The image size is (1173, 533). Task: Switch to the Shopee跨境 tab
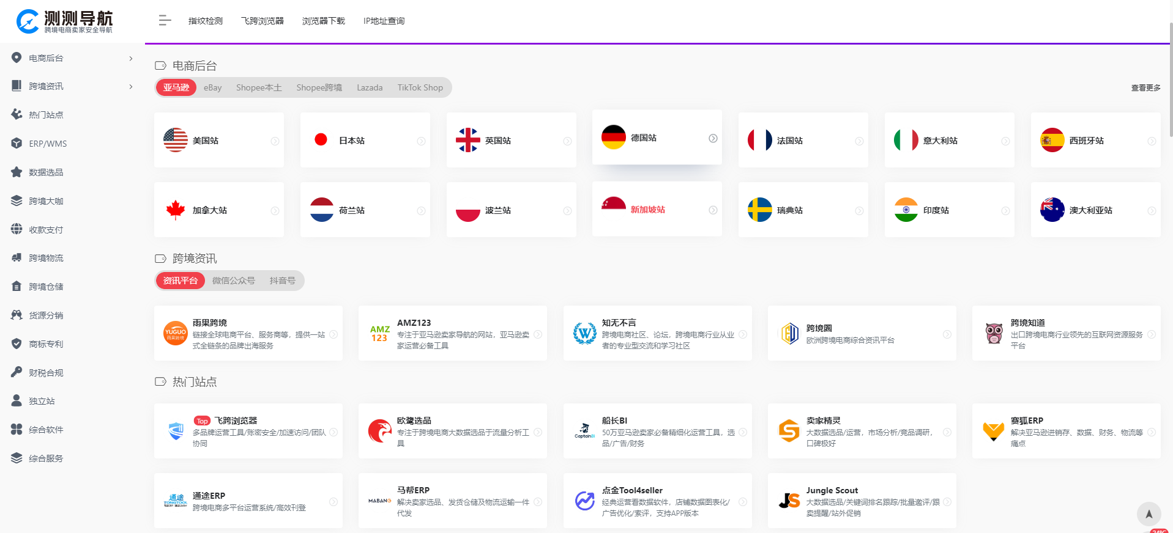click(319, 87)
